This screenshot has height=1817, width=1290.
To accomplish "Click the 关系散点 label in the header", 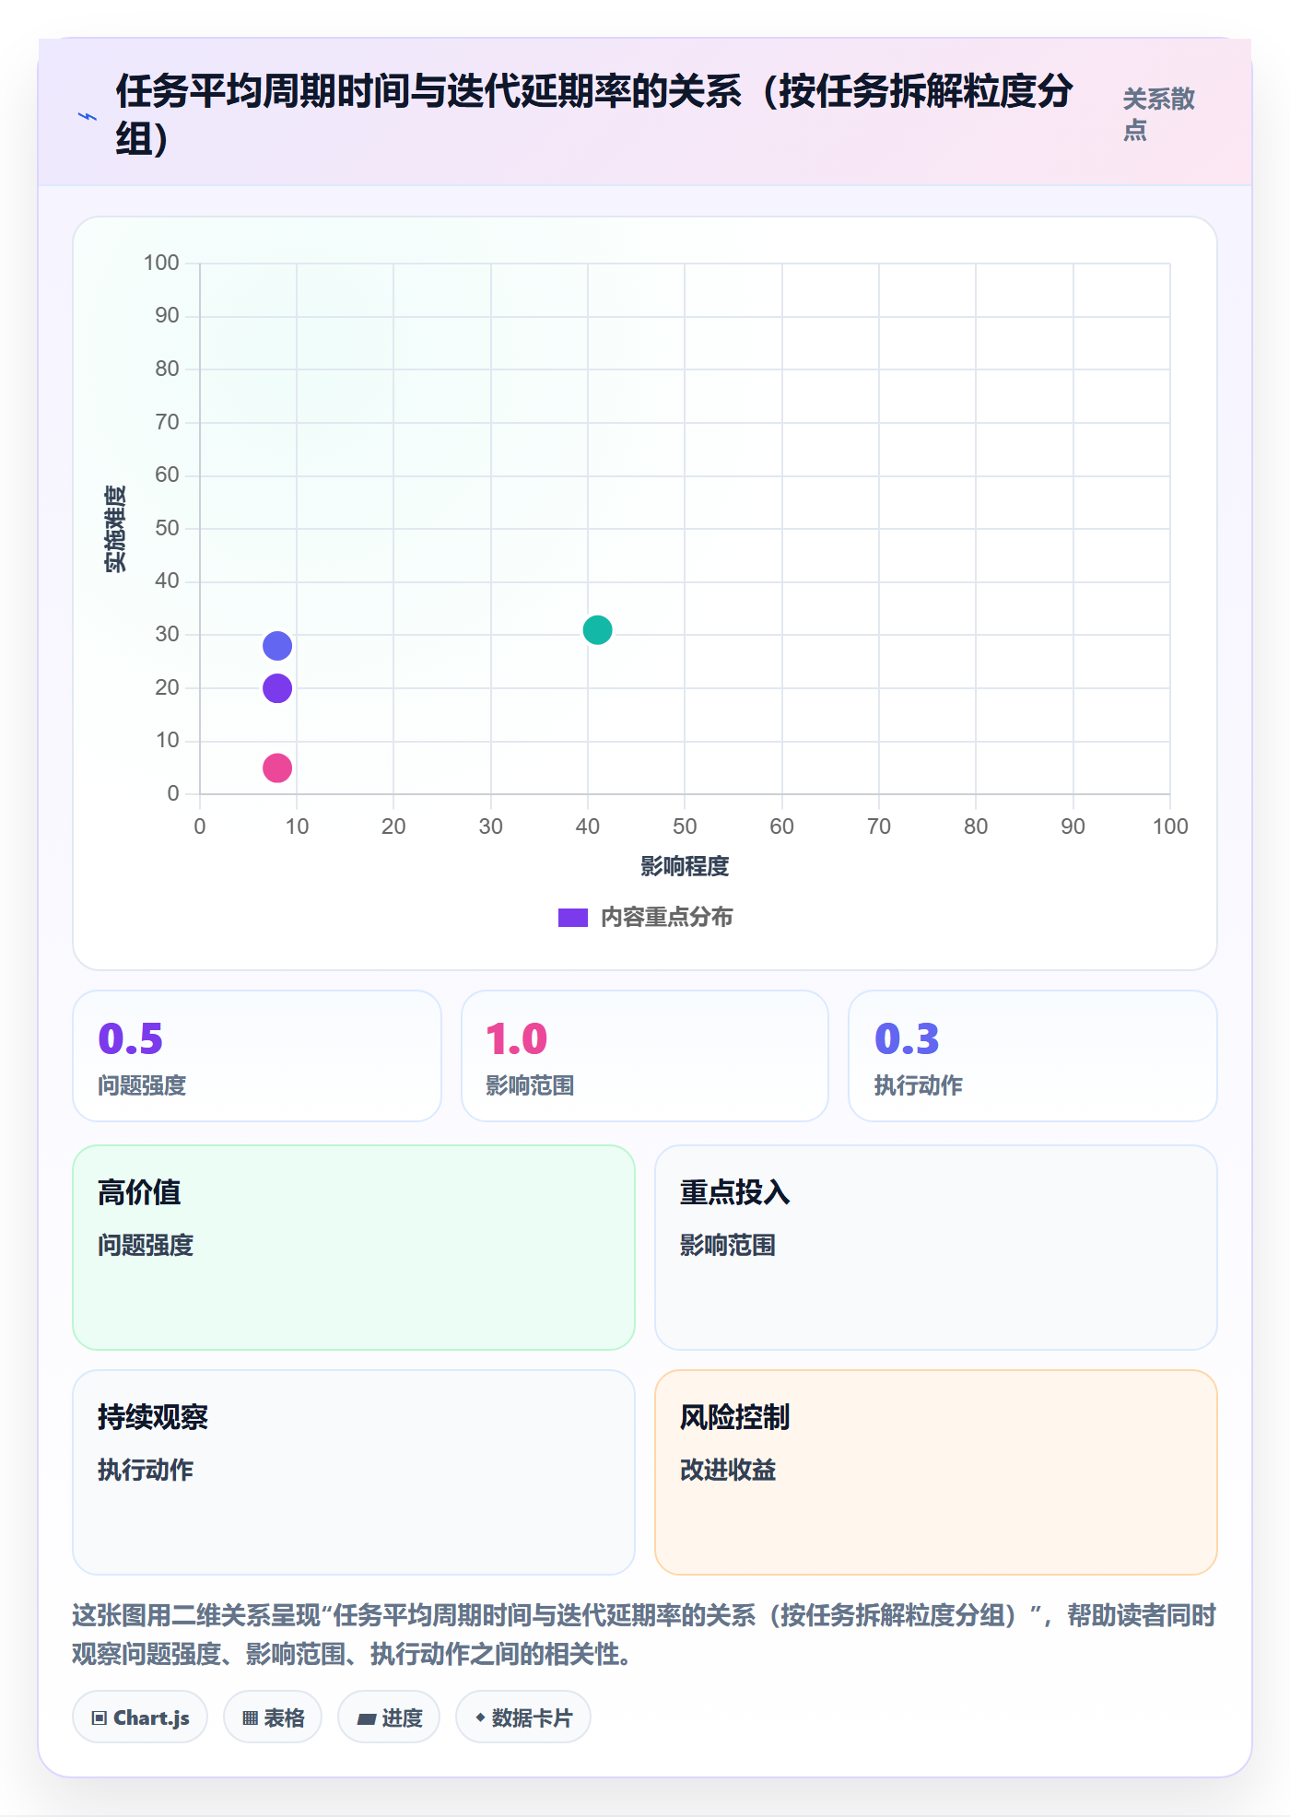I will [x=1158, y=114].
